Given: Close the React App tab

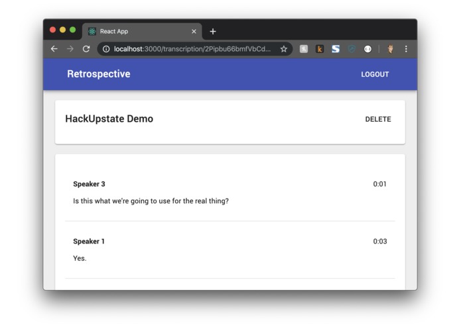Looking at the screenshot, I should 194,31.
